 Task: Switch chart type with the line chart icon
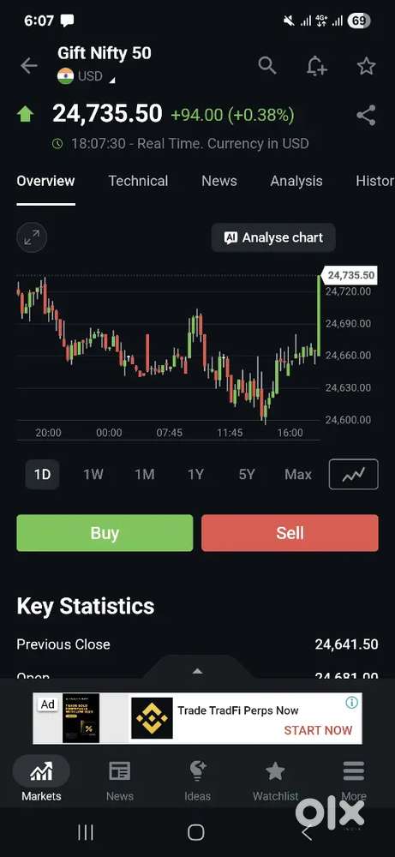coord(354,474)
